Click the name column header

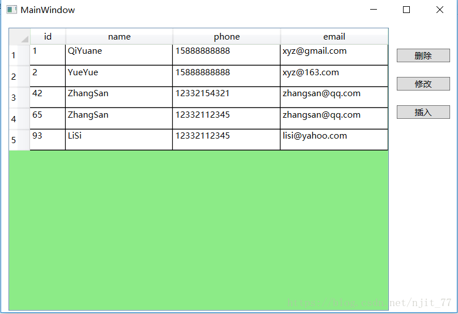pyautogui.click(x=119, y=36)
